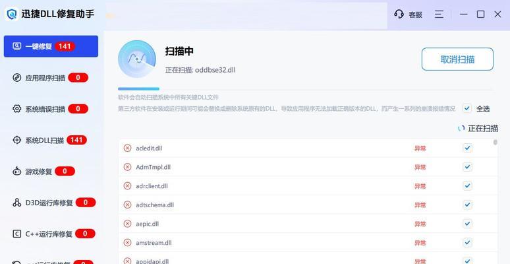Click the 系统错误扫描 sidebar icon

(18, 109)
